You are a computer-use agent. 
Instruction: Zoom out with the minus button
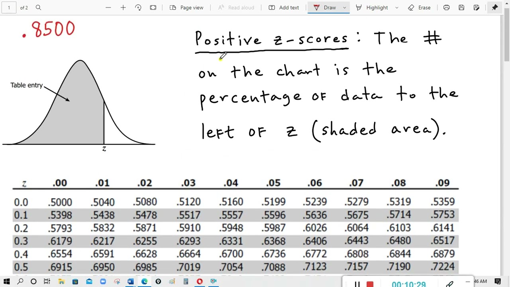108,8
